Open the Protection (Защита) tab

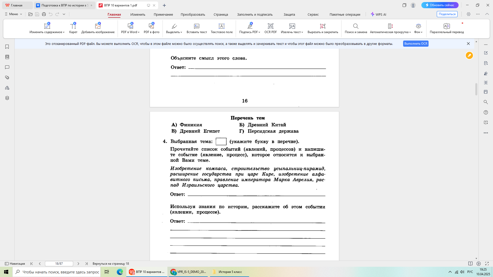click(x=289, y=15)
